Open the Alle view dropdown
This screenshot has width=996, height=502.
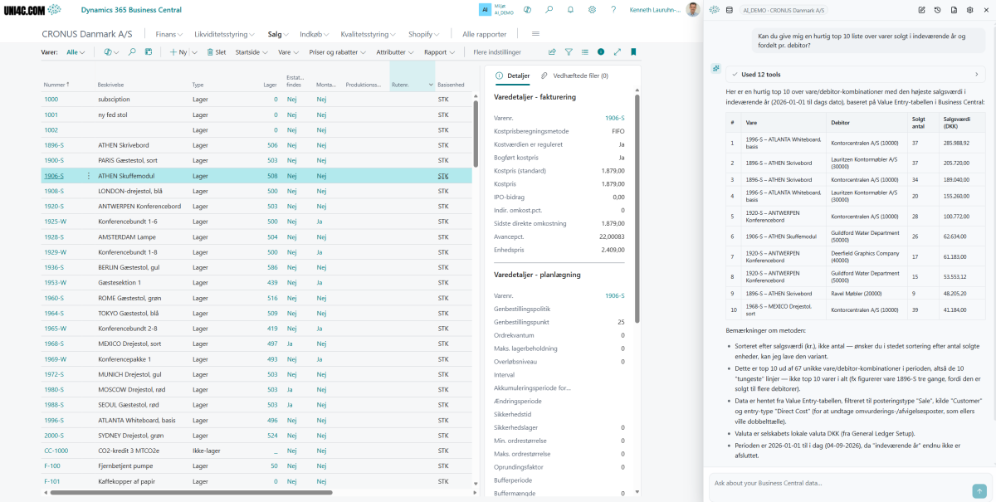point(76,51)
